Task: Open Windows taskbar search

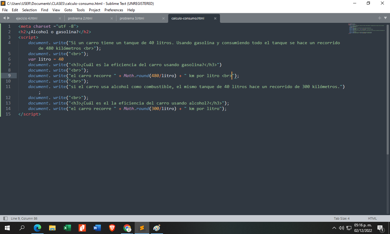Action: [22, 228]
